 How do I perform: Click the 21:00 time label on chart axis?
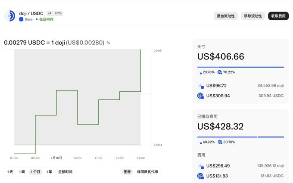pos(120,158)
